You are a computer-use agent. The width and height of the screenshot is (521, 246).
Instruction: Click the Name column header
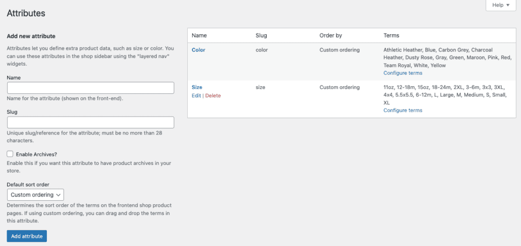(x=199, y=36)
